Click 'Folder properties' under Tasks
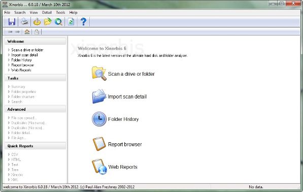The height and width of the screenshot is (192, 303). coord(24,91)
